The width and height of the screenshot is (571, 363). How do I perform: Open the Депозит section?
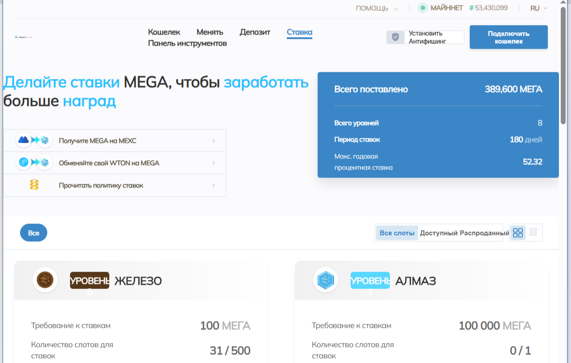click(255, 32)
